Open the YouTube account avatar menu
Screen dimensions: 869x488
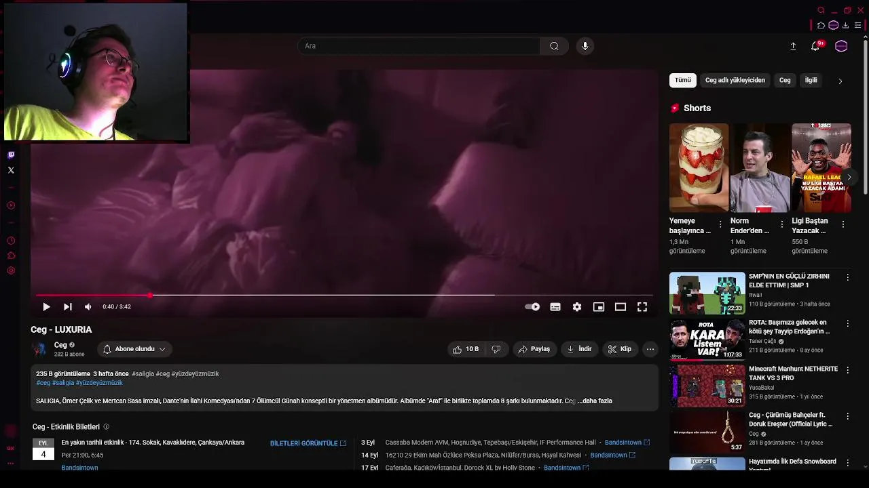[841, 46]
